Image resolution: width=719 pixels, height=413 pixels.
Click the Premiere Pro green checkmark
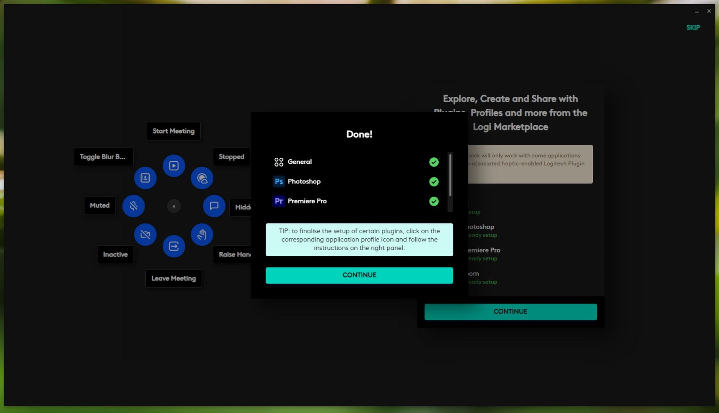point(434,202)
